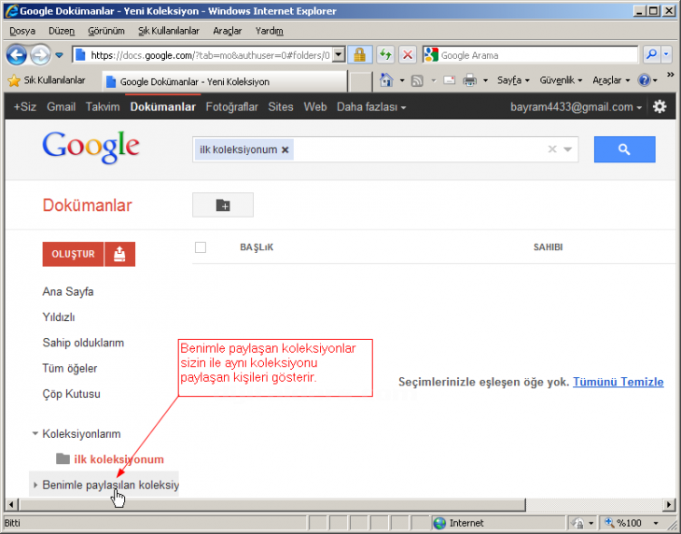
Task: Remove the ilk koleksiyonum search chip
Action: pyautogui.click(x=285, y=150)
